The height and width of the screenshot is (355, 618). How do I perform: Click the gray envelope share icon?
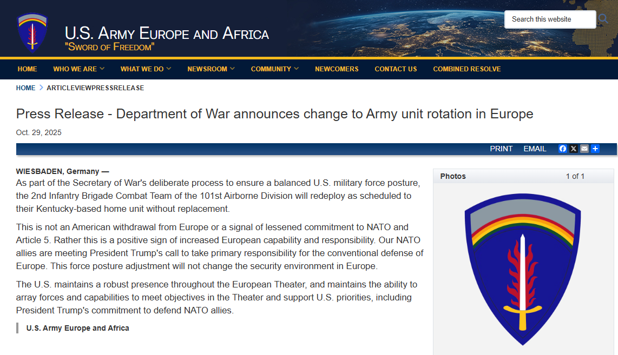click(x=584, y=149)
